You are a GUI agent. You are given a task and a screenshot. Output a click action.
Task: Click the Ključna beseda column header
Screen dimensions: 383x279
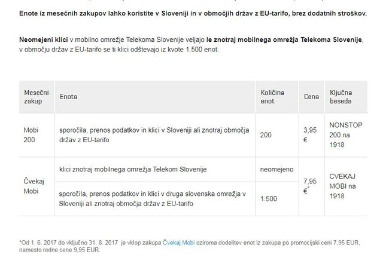346,97
